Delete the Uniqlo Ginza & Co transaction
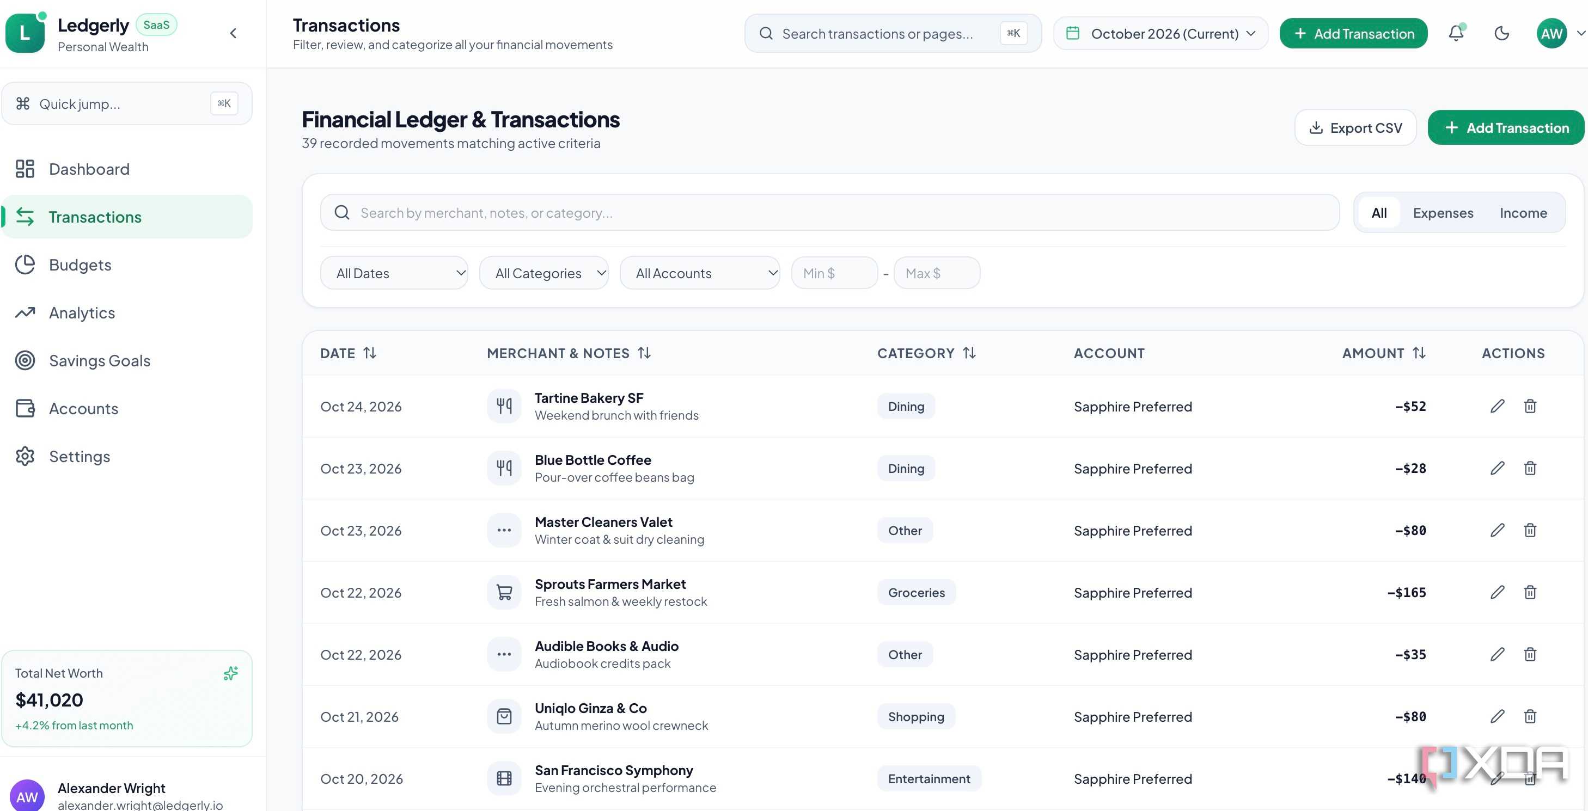 (1530, 717)
